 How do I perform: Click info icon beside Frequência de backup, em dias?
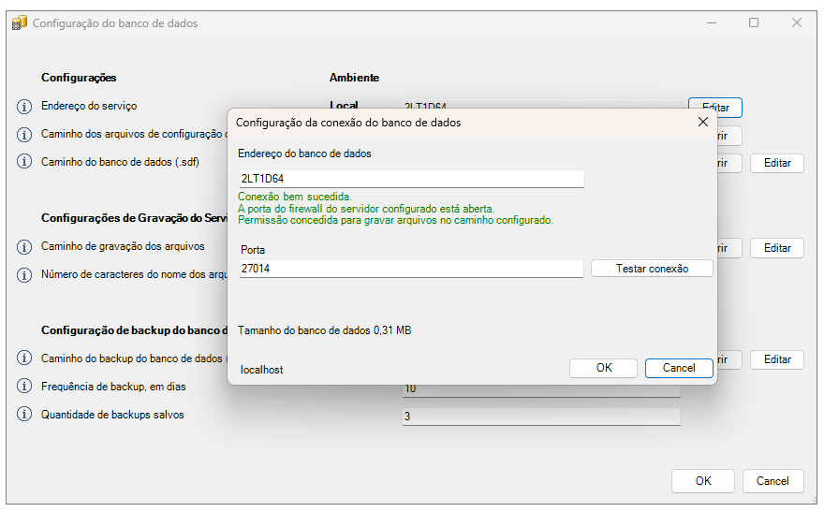[24, 387]
